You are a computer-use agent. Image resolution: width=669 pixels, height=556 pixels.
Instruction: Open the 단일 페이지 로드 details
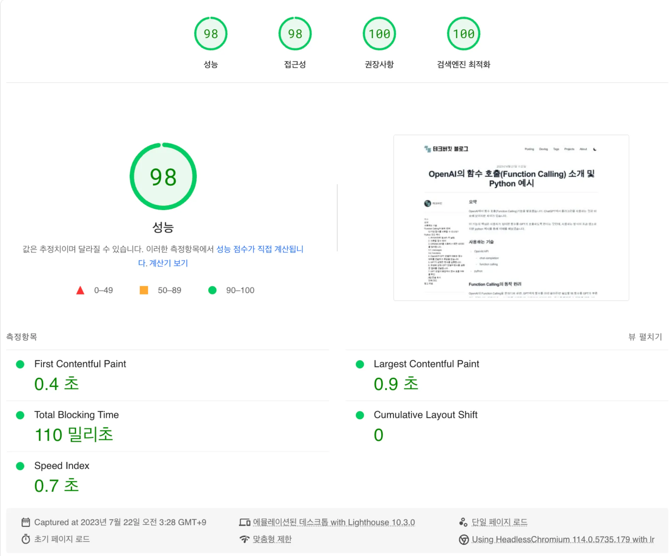499,522
